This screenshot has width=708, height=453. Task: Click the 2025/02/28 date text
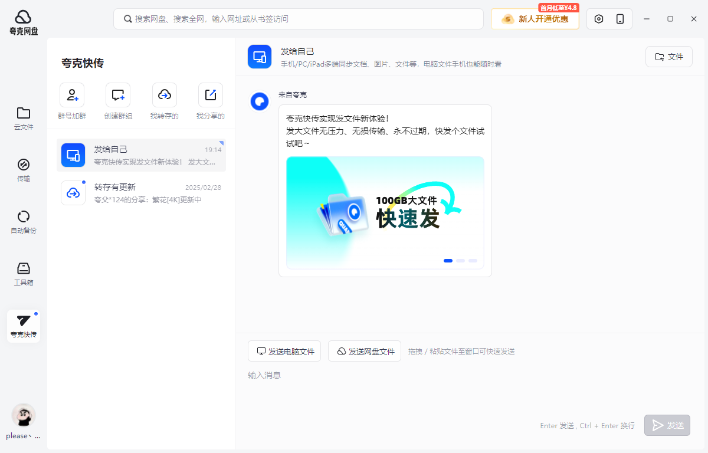coord(203,188)
